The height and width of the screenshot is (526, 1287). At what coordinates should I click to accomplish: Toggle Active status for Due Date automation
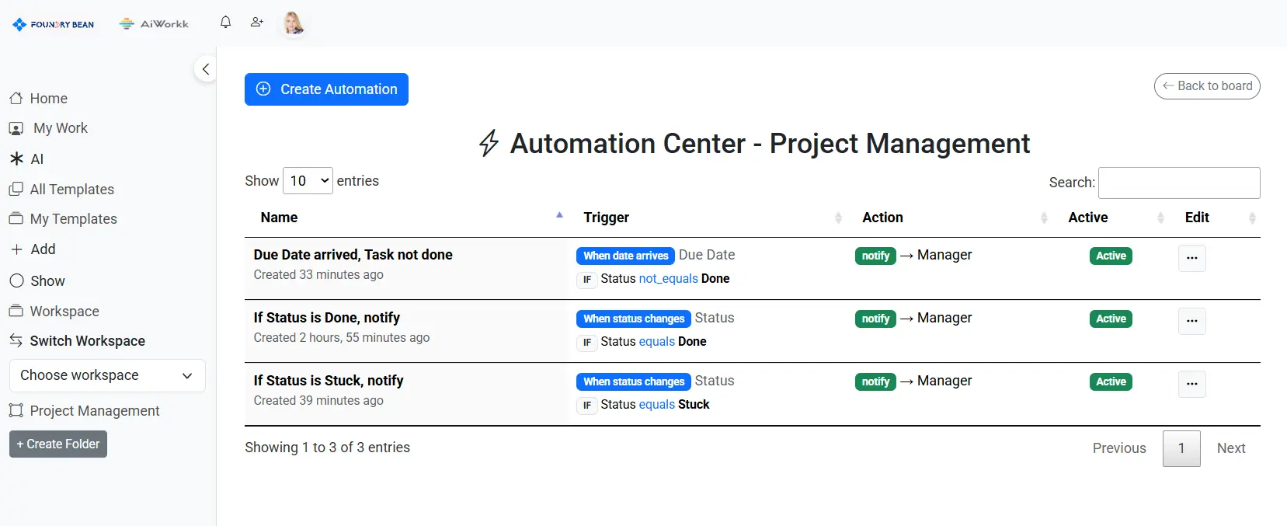tap(1111, 256)
